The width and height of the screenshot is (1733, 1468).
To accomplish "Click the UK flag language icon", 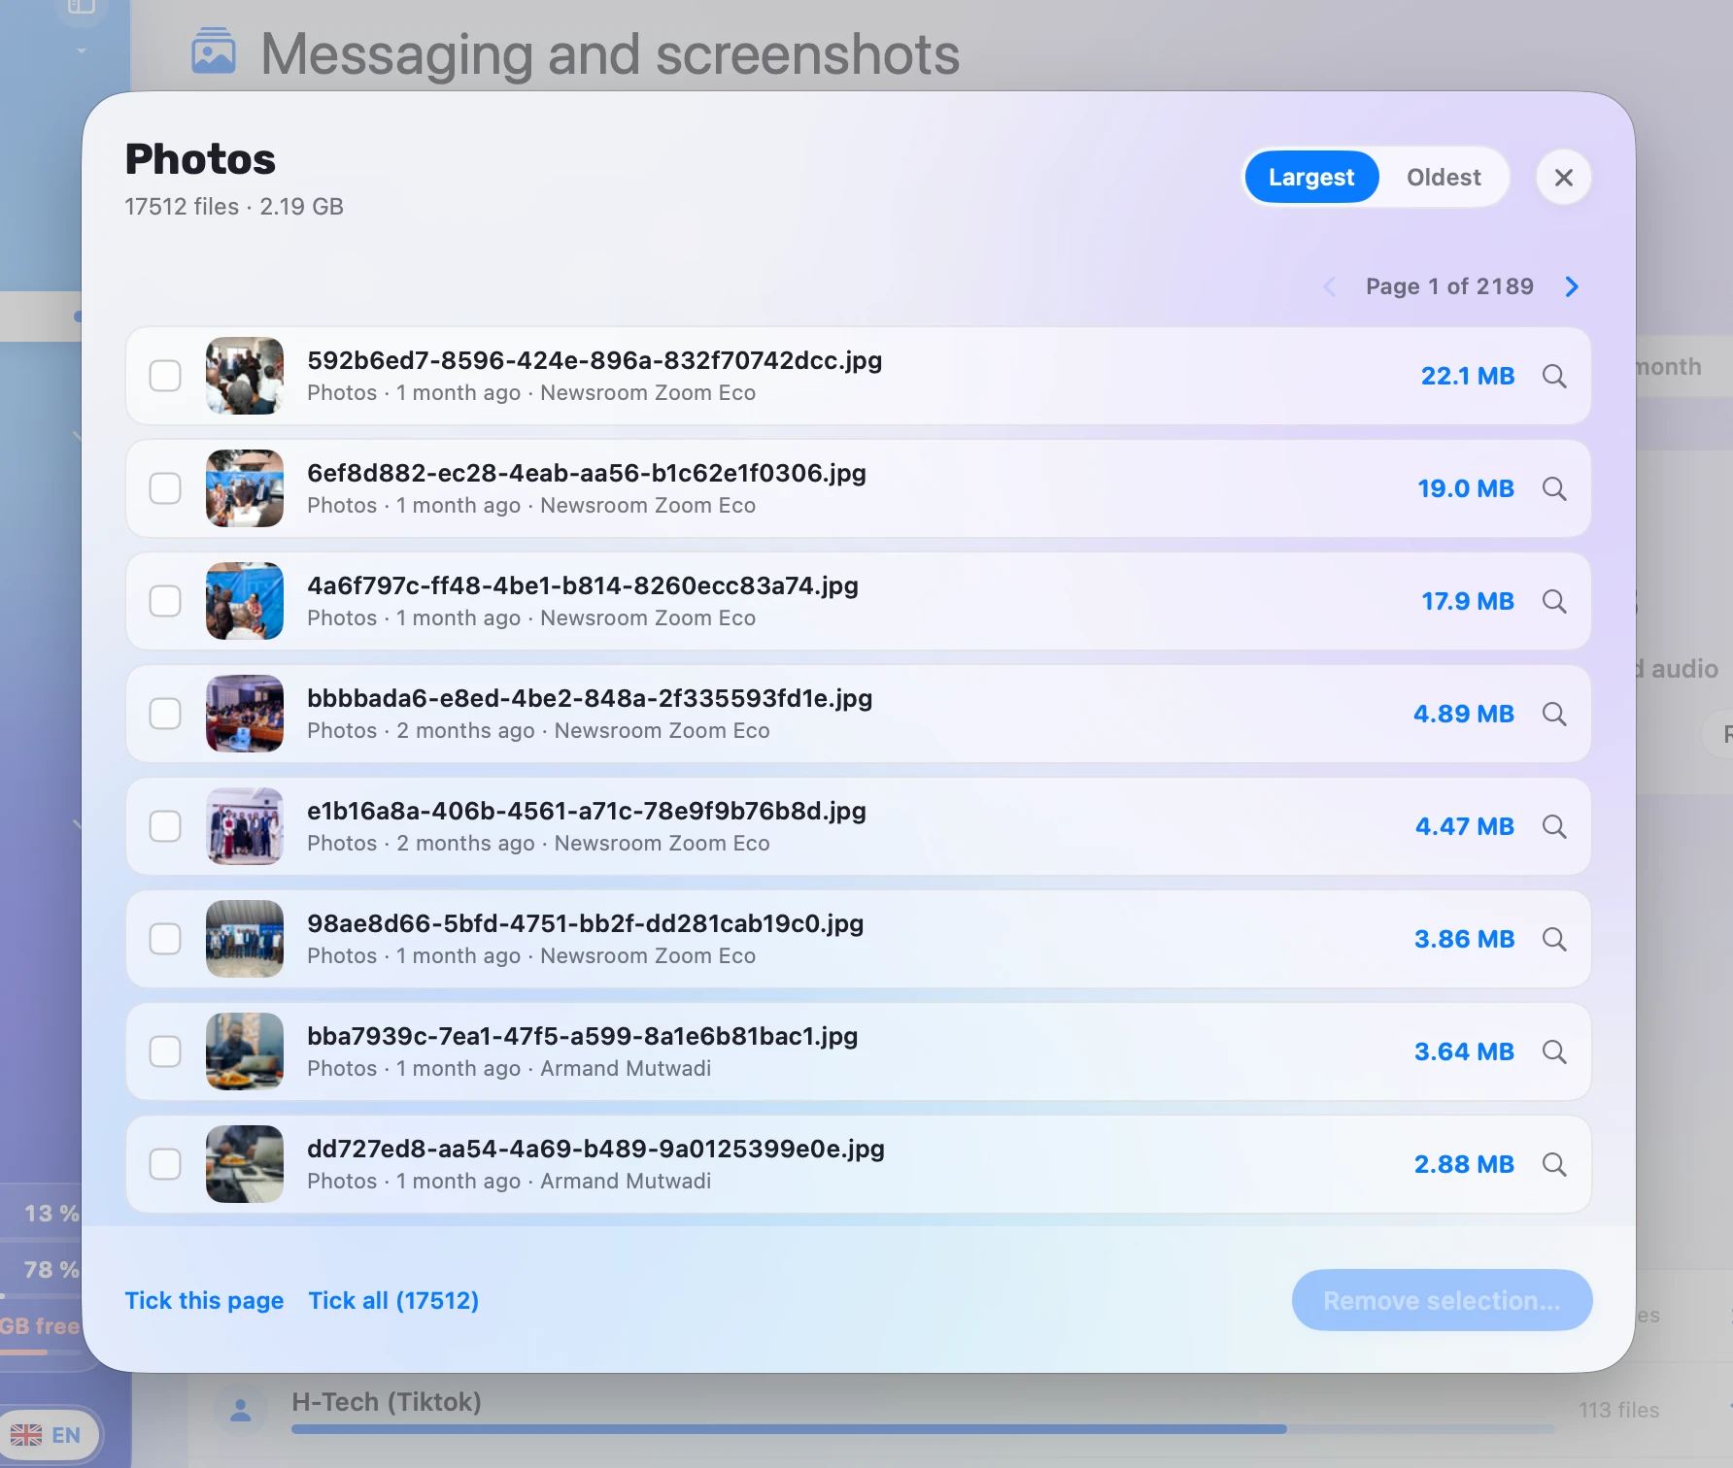I will click(26, 1435).
